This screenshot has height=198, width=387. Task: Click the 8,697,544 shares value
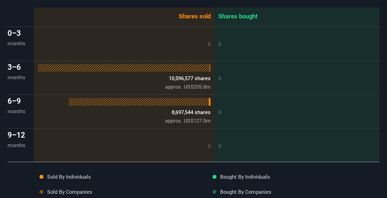[191, 113]
